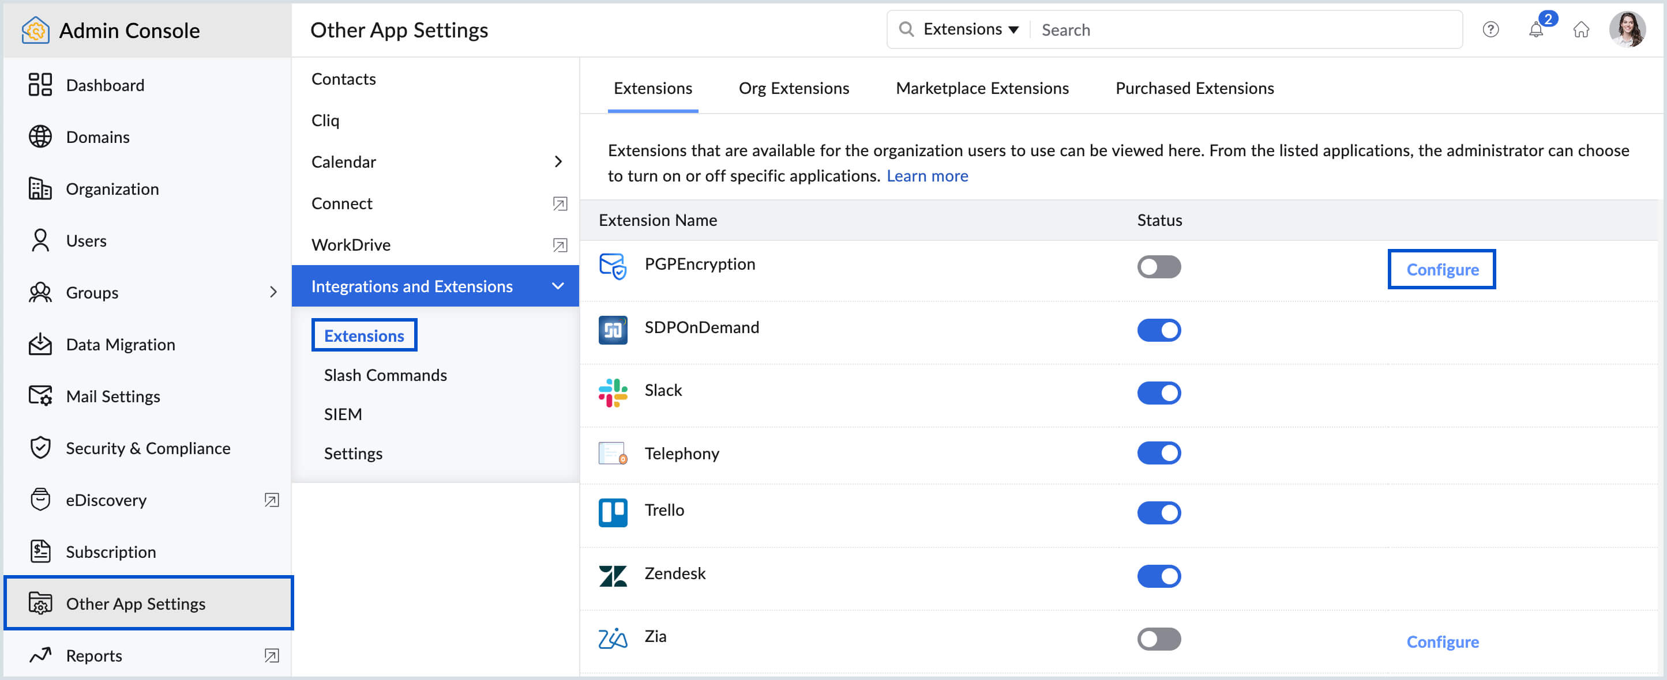Expand the Calendar submenu arrow
This screenshot has width=1667, height=680.
[558, 161]
